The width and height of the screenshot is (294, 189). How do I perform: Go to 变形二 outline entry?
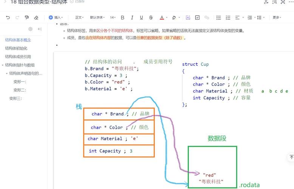20,90
